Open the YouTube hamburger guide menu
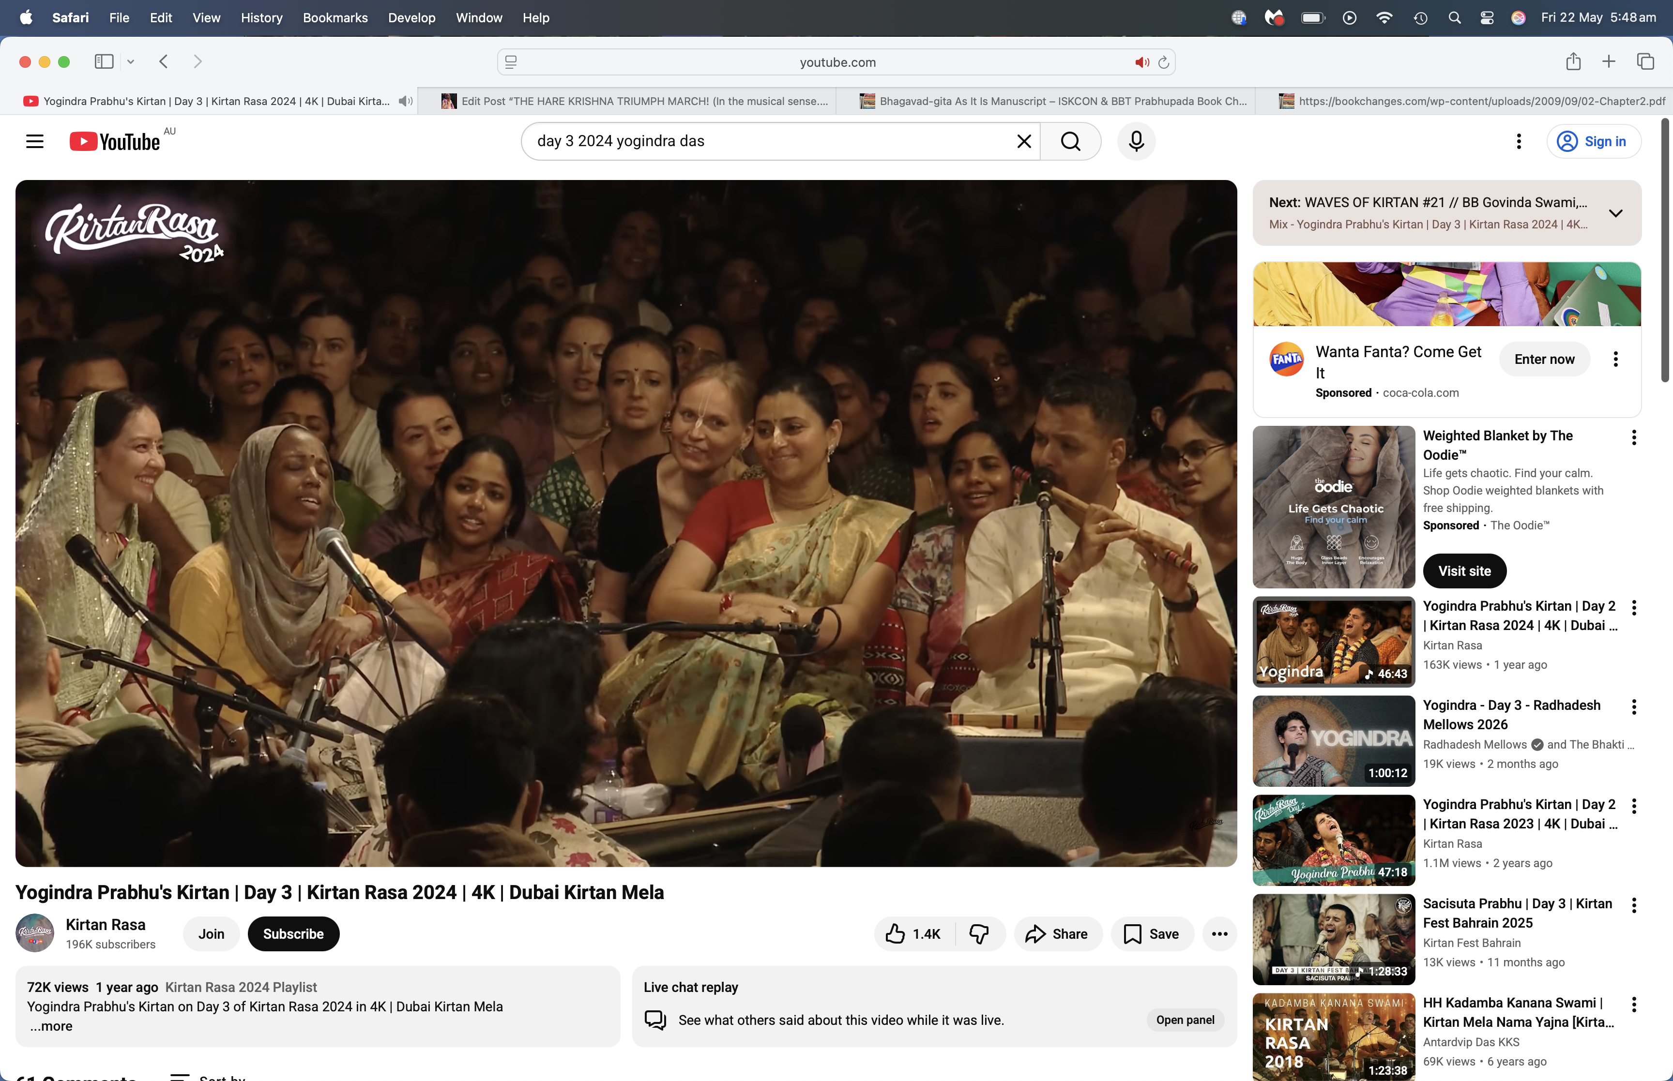1673x1081 pixels. (34, 141)
